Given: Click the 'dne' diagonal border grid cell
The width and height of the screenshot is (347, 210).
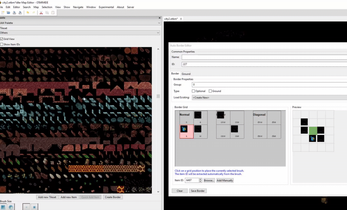Looking at the screenshot, I should pyautogui.click(x=274, y=118).
